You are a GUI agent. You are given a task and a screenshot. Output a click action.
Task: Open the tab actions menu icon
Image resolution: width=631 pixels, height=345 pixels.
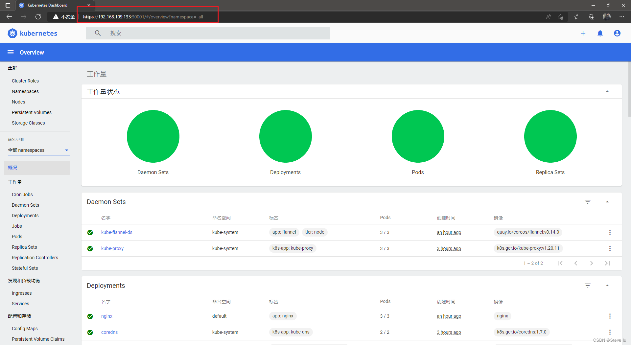[x=8, y=5]
